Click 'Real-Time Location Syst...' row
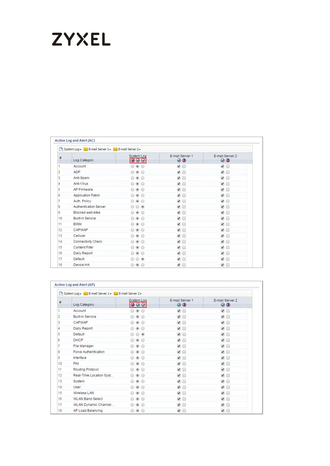 point(152,376)
